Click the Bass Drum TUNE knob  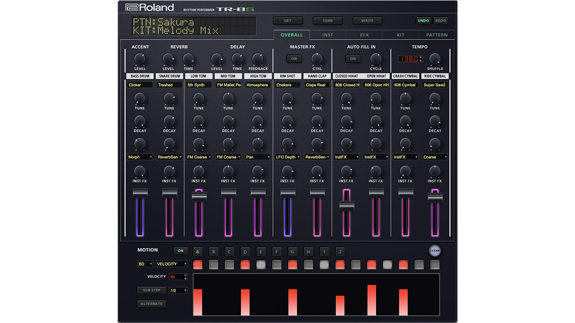[140, 99]
